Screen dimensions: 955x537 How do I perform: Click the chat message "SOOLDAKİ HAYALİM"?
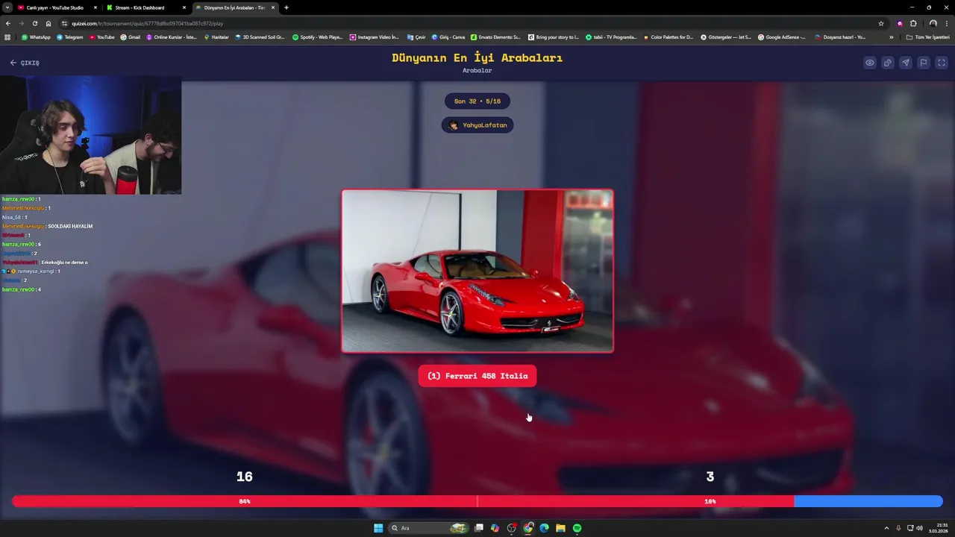(70, 226)
